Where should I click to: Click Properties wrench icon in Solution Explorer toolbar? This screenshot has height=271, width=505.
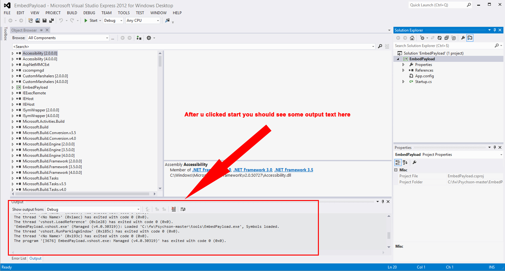[463, 38]
